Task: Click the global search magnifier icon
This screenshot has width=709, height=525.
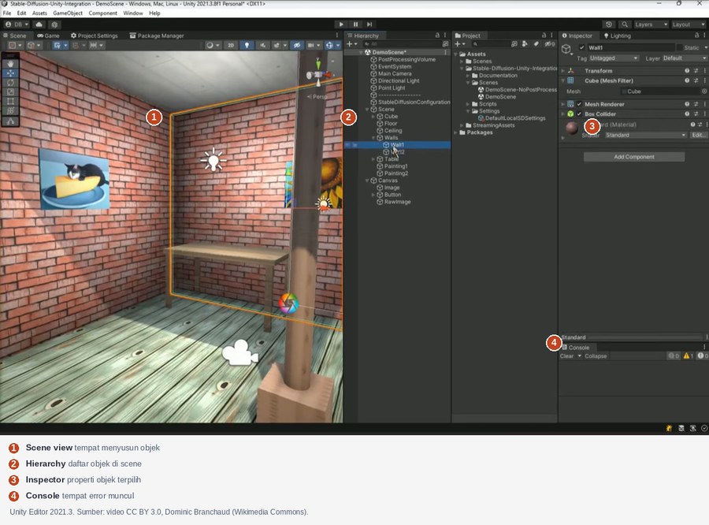Action: click(x=625, y=24)
